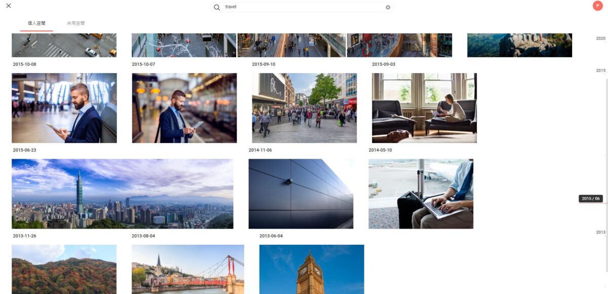Screen dimensions: 608x294
Task: Open the Big Ben clock tower photo
Action: click(312, 269)
